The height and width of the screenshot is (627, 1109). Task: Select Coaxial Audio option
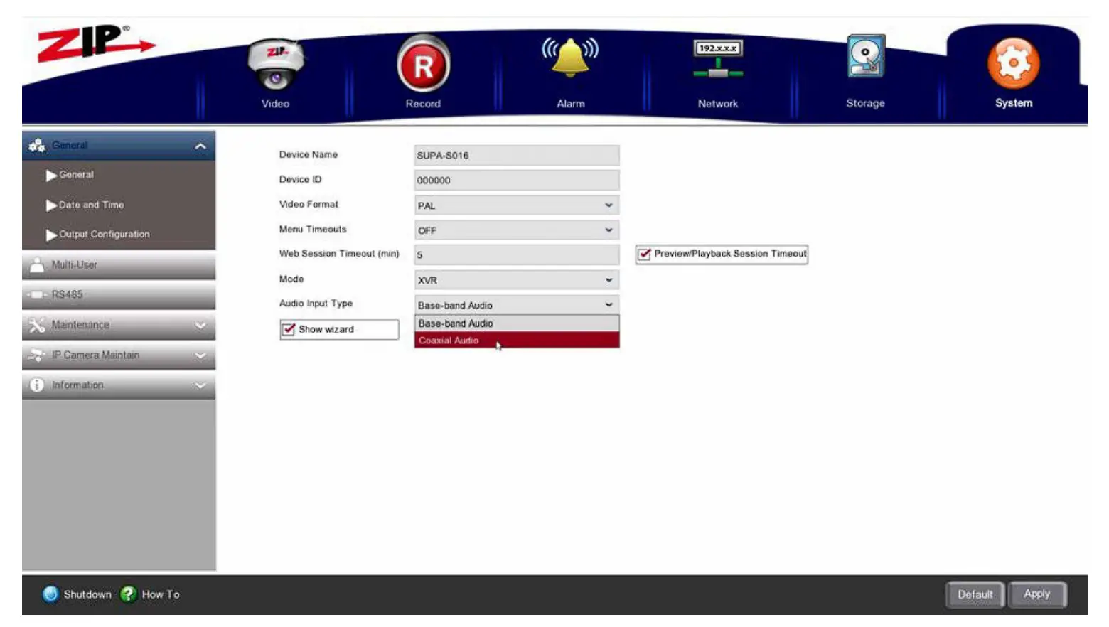517,341
